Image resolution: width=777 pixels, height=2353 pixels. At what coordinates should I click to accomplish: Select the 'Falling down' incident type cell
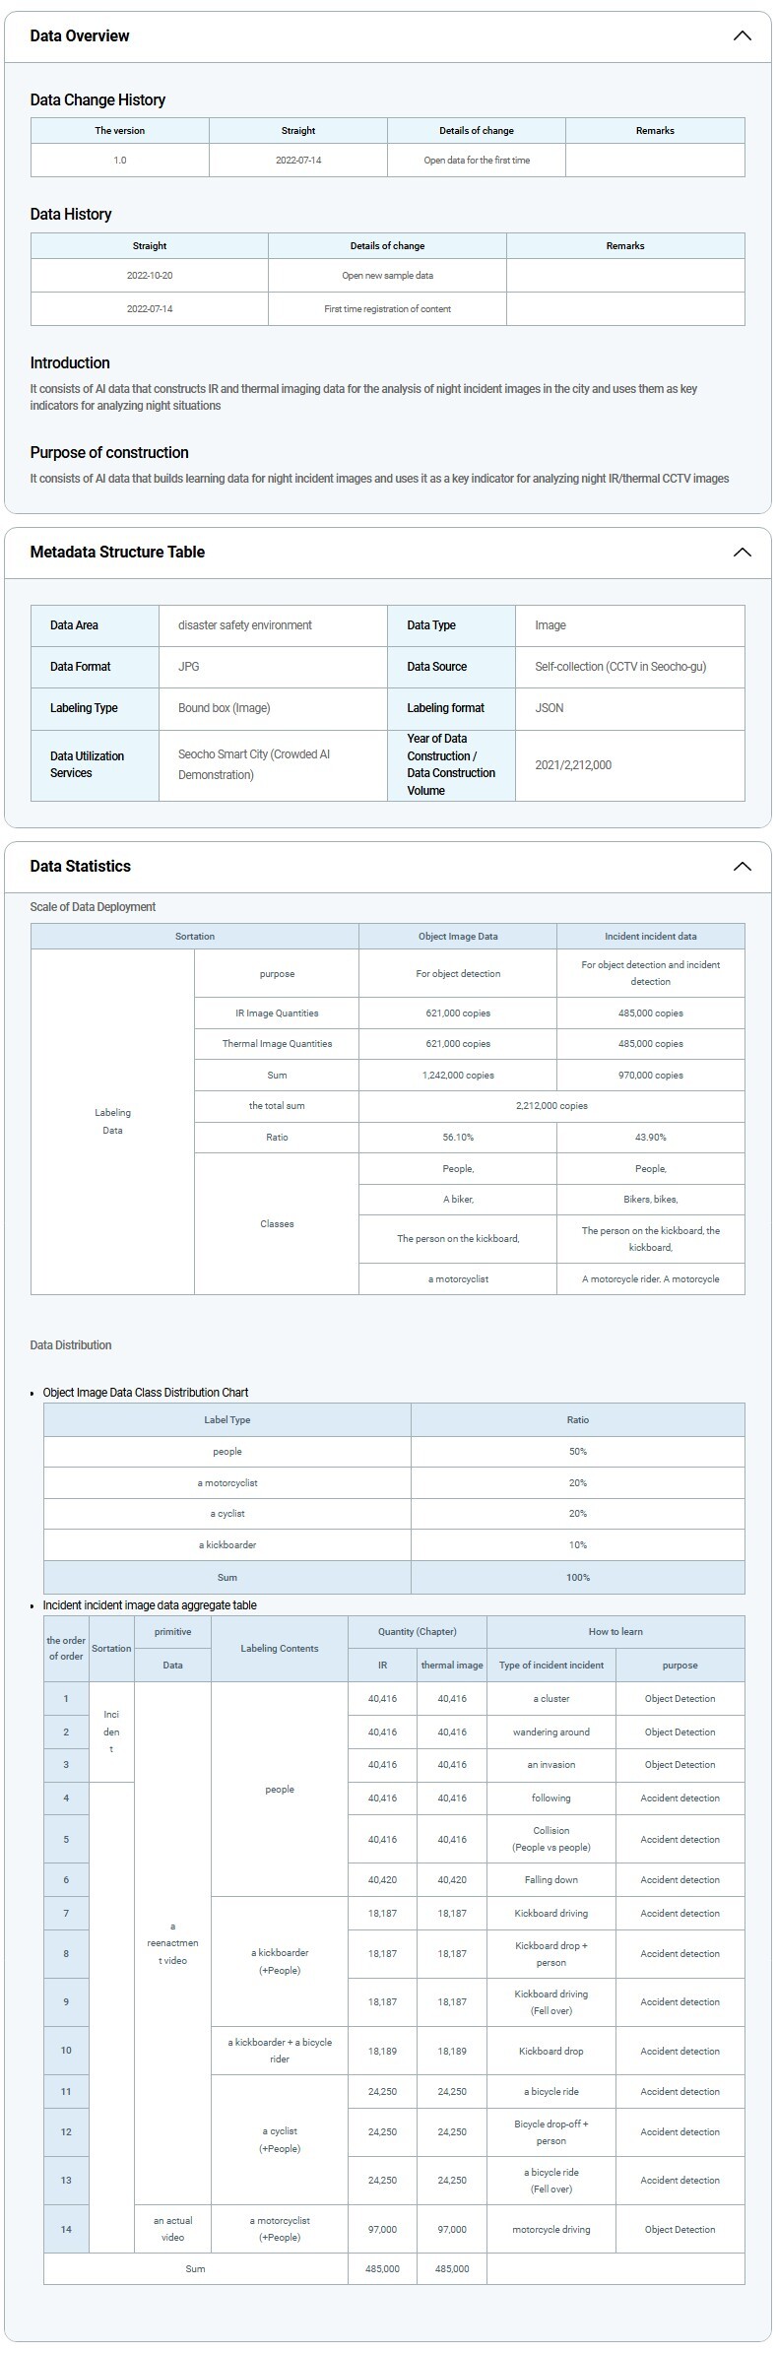coord(550,1879)
